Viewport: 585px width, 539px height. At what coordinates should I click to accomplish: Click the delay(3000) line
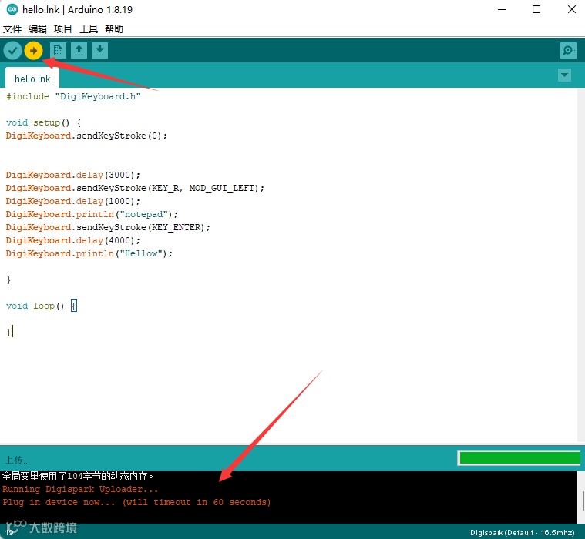73,176
